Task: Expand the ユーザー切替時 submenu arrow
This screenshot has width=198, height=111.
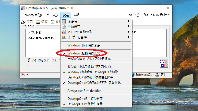Action: click(x=129, y=37)
